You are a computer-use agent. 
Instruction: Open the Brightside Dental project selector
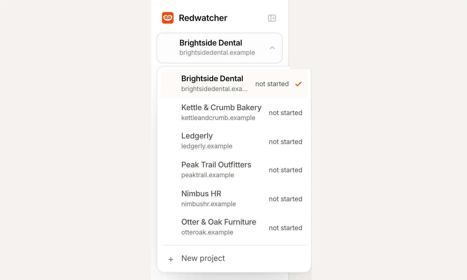(x=220, y=48)
